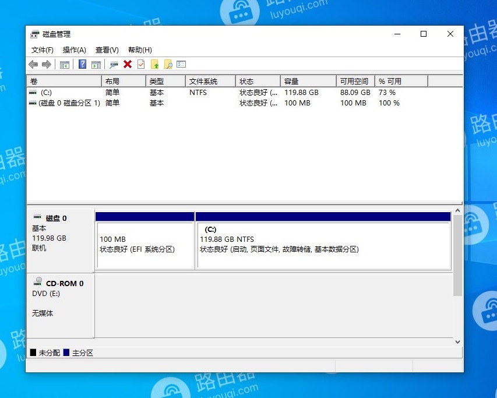497x398 pixels.
Task: Select the 磁盘 0 disk label panel
Action: [x=61, y=240]
